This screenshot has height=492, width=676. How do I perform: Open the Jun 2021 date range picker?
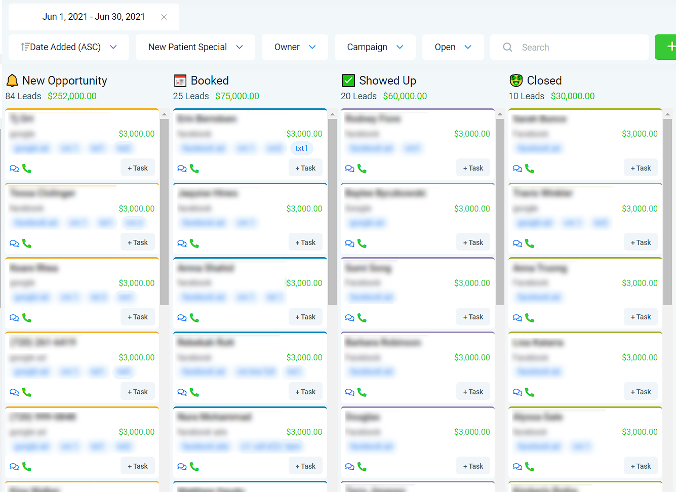[93, 17]
